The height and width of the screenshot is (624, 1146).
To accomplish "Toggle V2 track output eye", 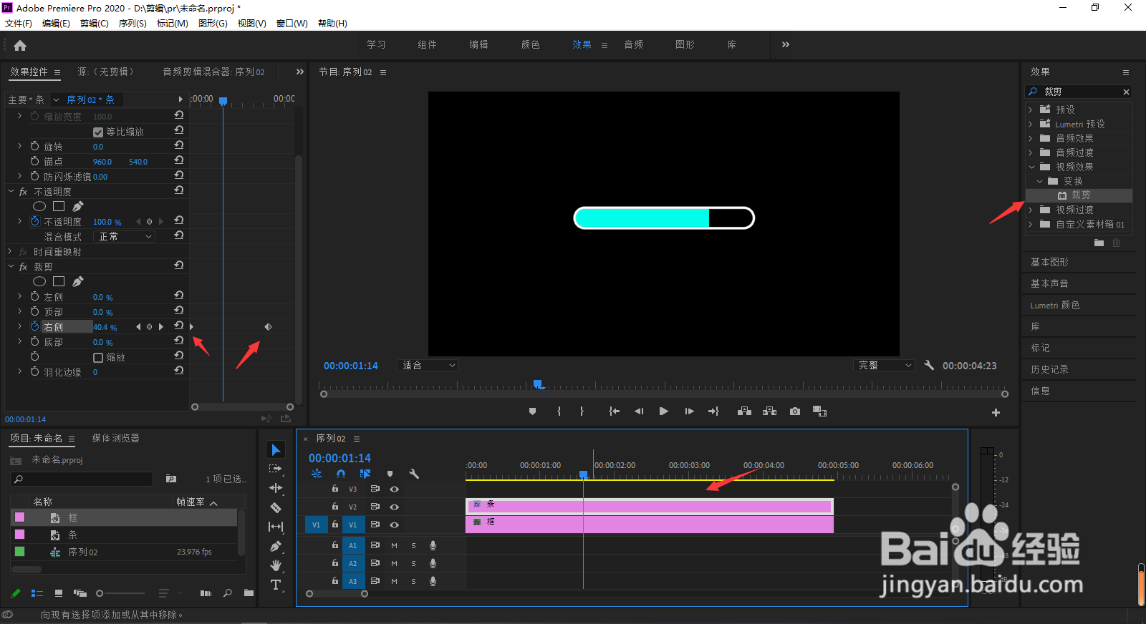I will [x=394, y=507].
